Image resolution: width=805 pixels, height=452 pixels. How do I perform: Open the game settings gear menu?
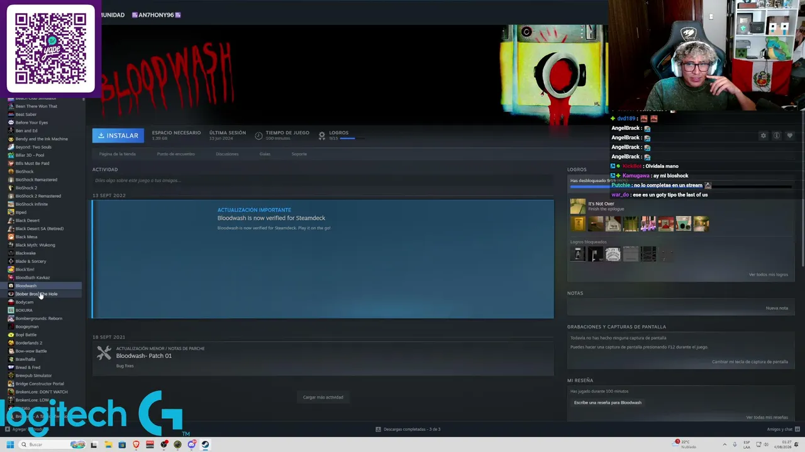pyautogui.click(x=763, y=136)
